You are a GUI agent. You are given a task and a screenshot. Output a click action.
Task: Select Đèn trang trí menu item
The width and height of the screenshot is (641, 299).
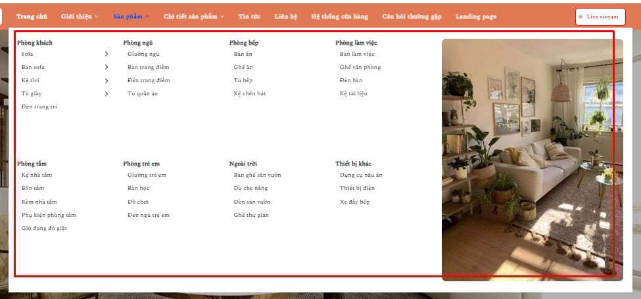39,106
